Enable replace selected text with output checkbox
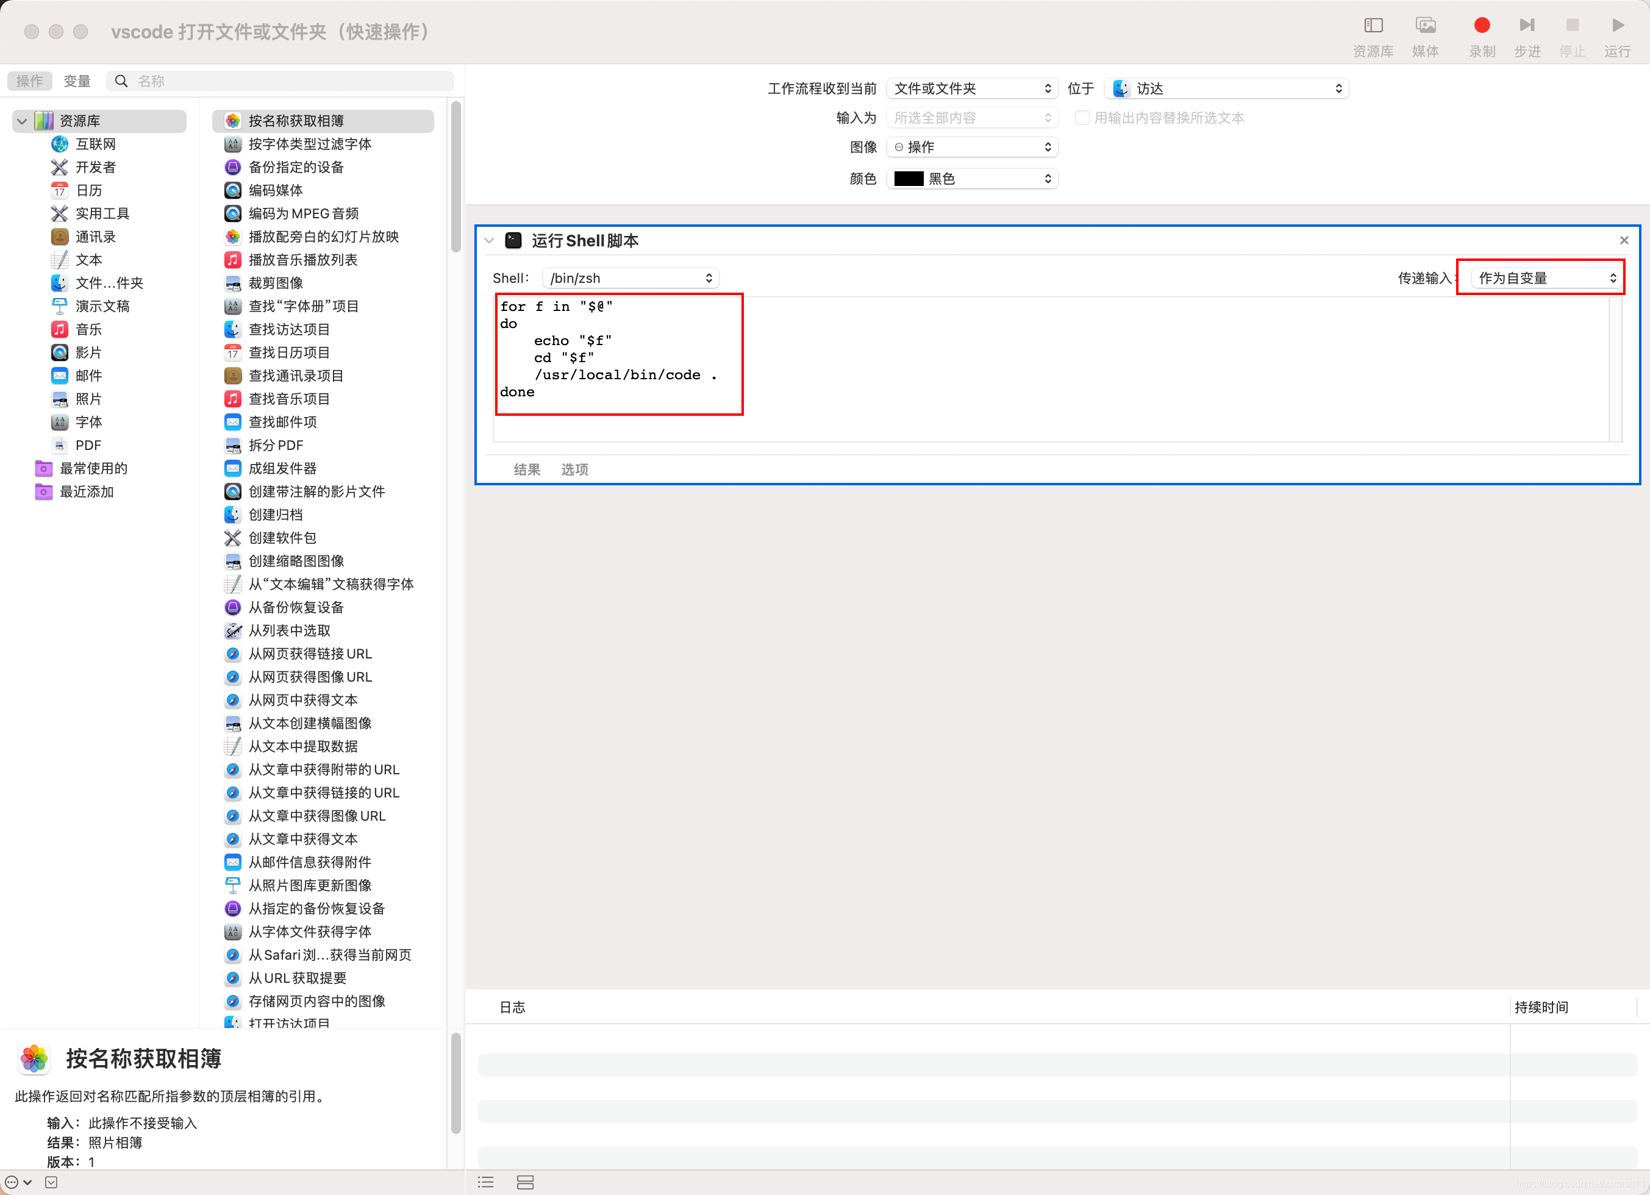The width and height of the screenshot is (1650, 1195). point(1082,118)
